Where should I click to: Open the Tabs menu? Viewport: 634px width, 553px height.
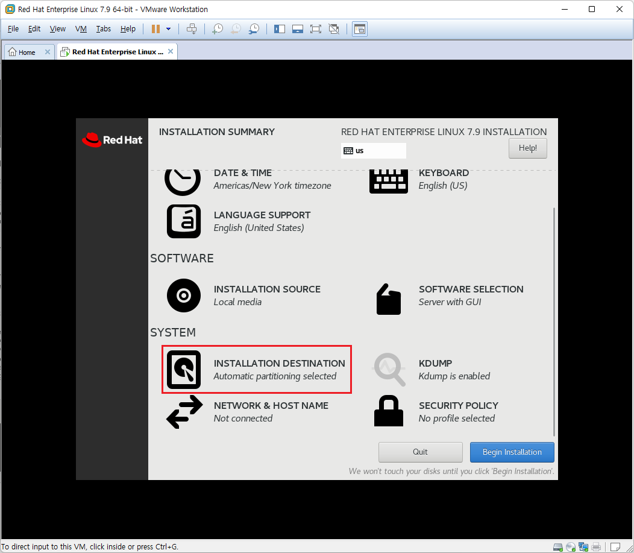[x=103, y=29]
